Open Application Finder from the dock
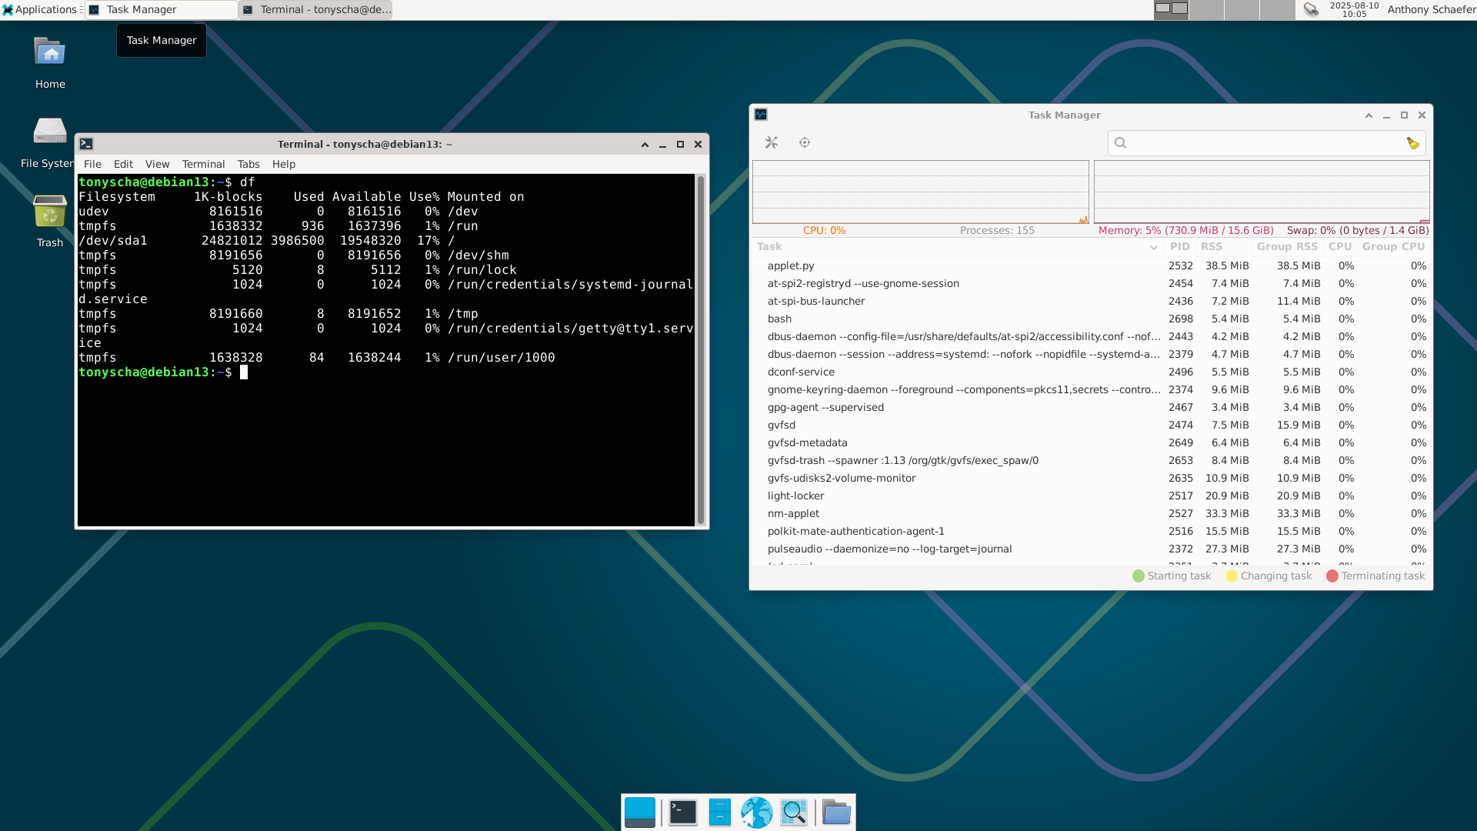 tap(795, 812)
